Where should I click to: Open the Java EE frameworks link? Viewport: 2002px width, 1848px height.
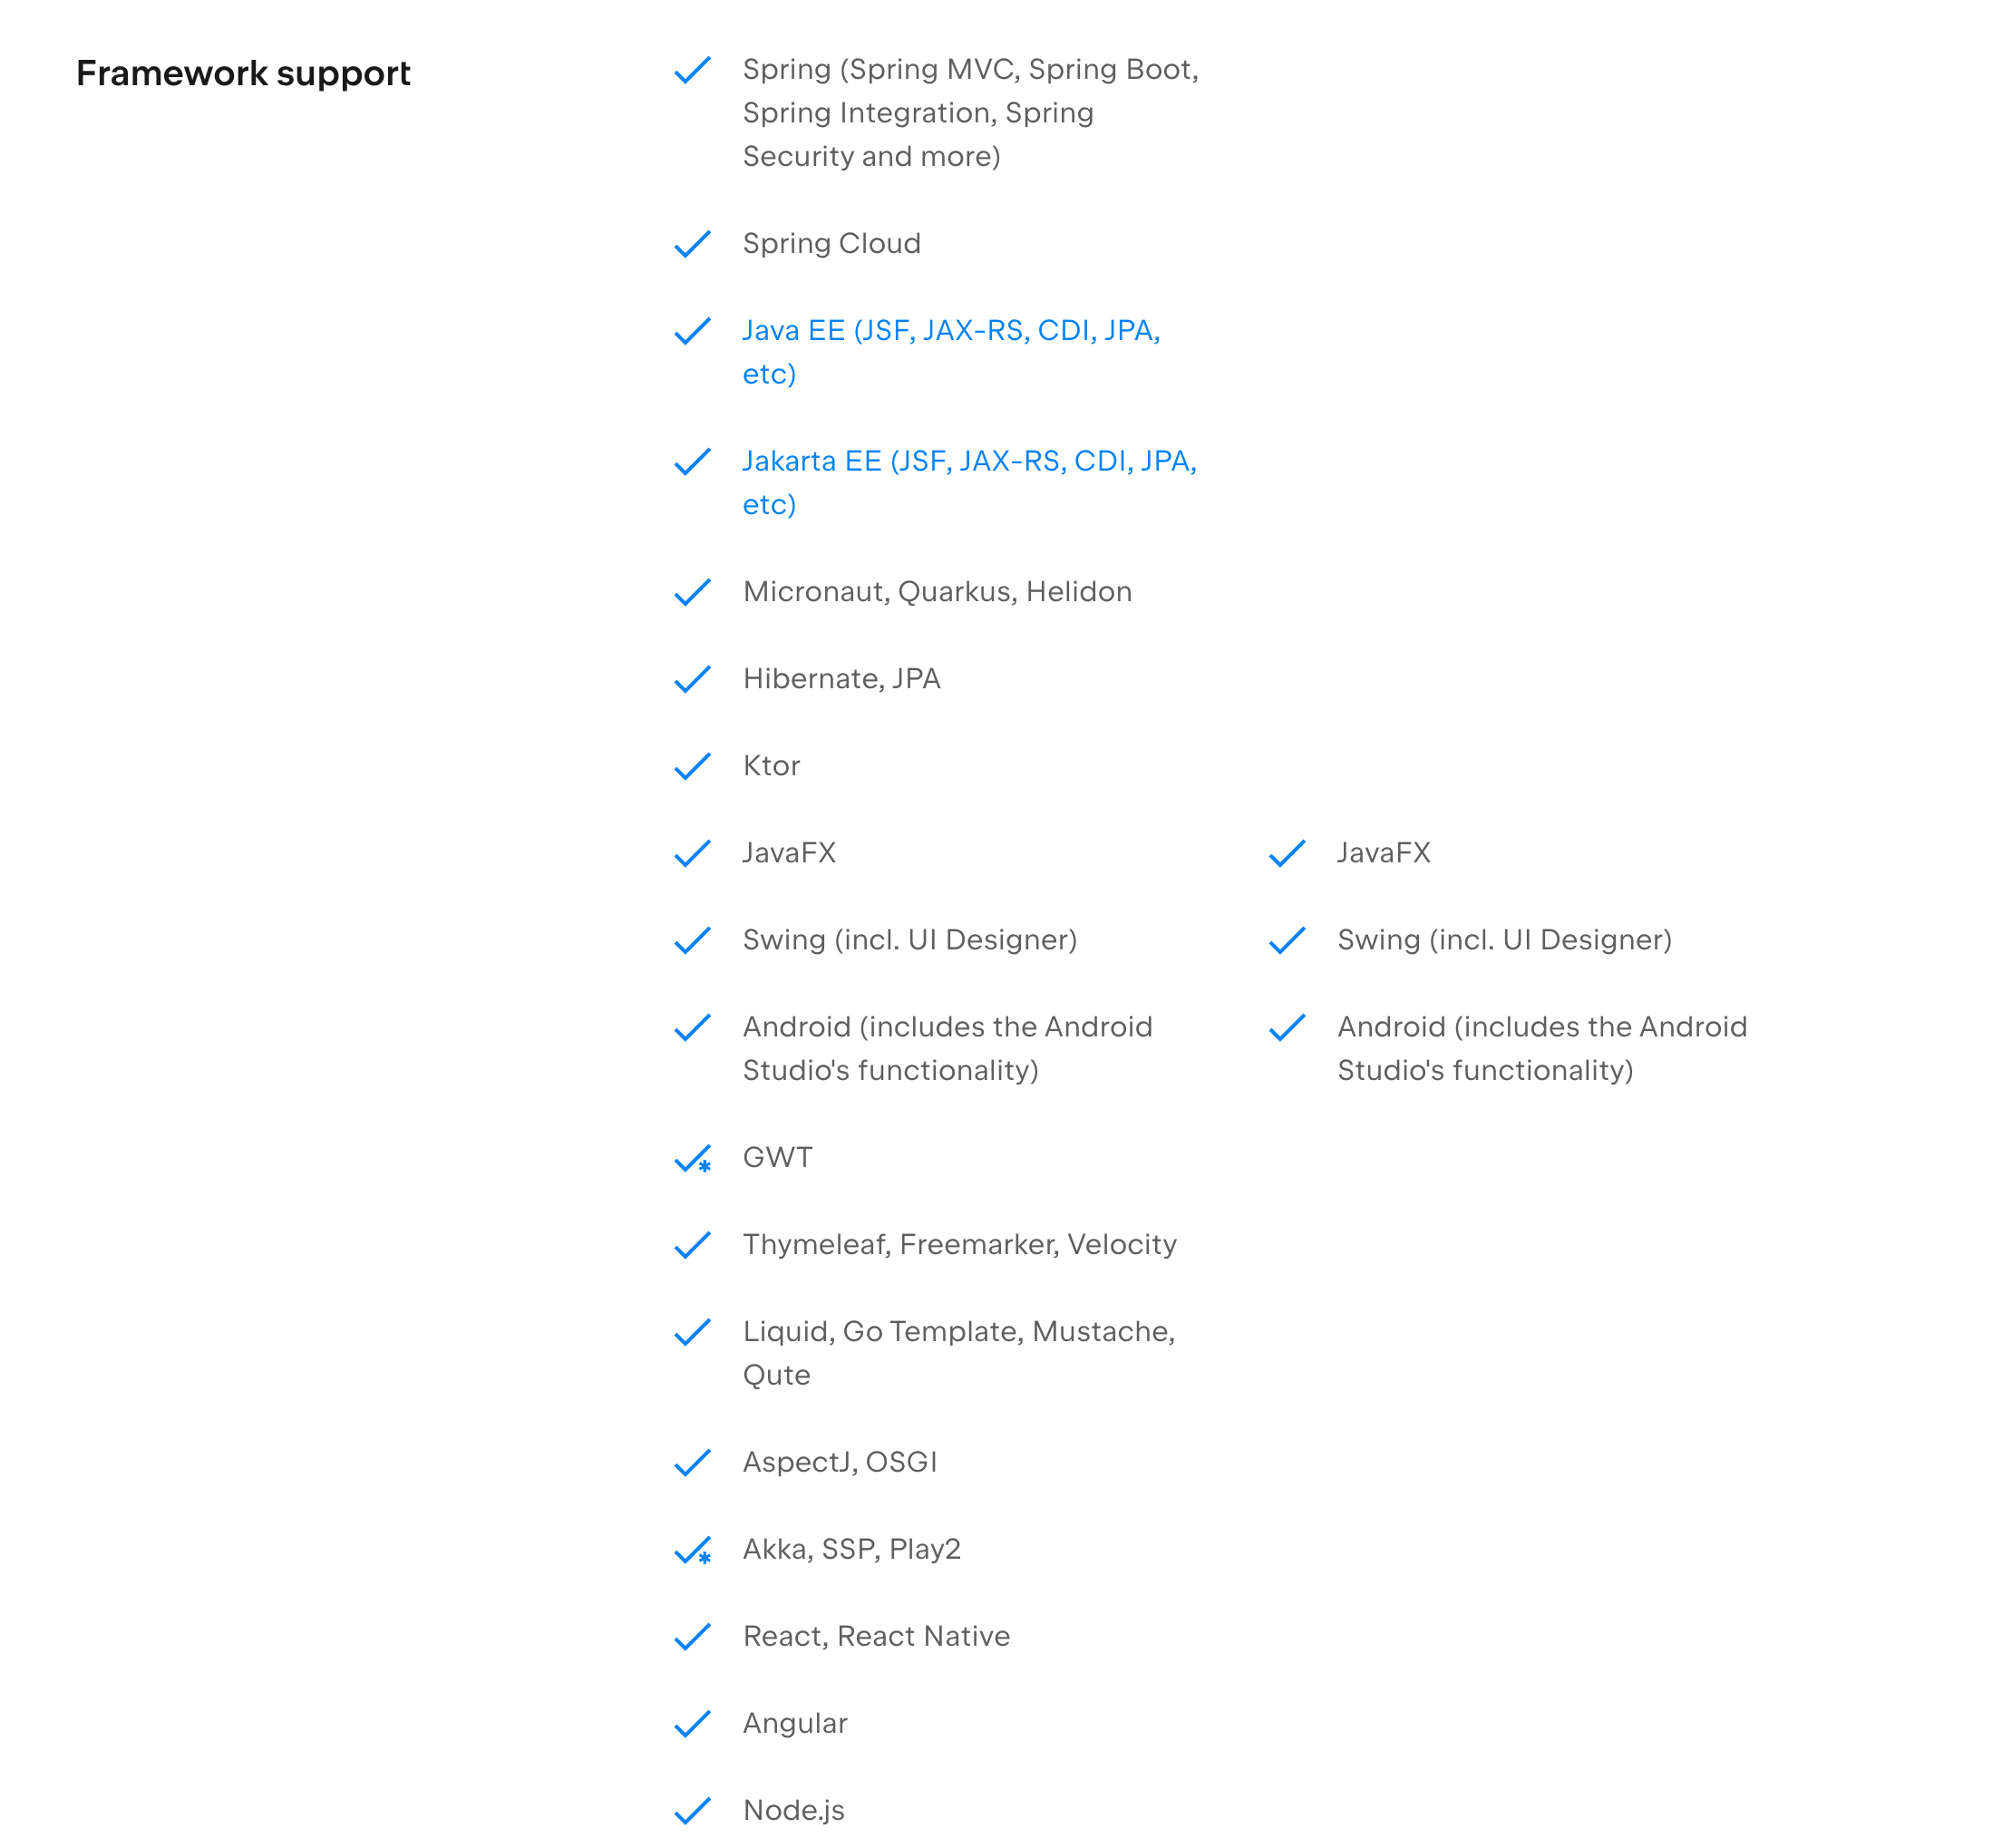click(x=950, y=331)
